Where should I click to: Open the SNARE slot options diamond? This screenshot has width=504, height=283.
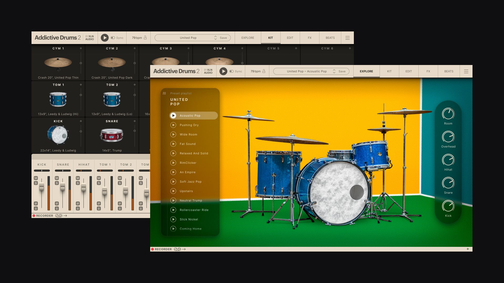[135, 121]
